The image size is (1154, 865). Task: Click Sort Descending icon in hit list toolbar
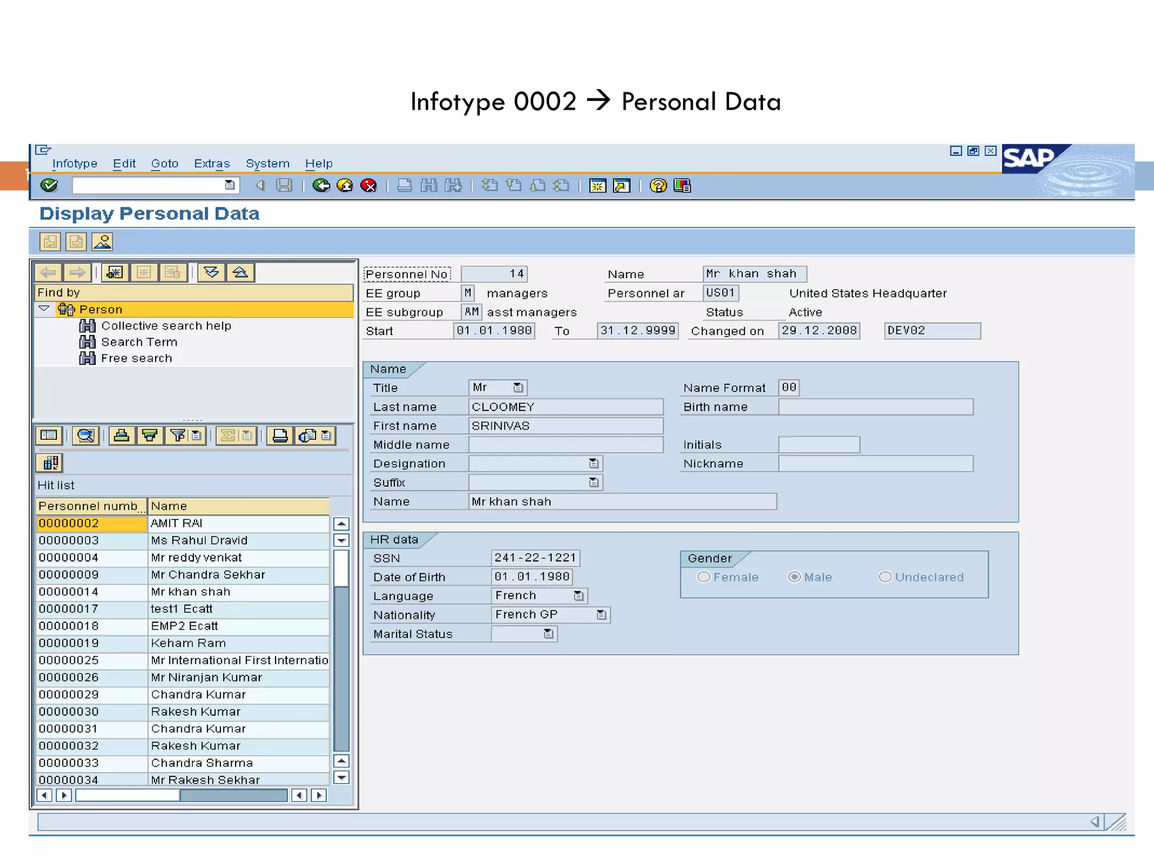point(150,435)
